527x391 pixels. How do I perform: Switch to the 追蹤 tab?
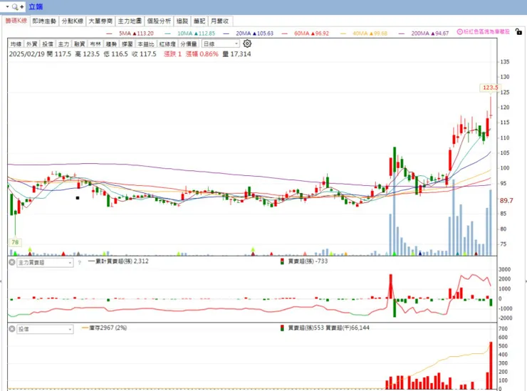(x=182, y=21)
